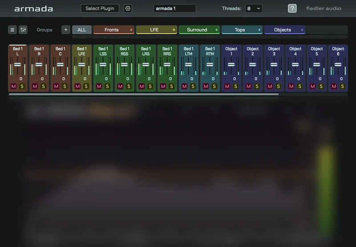
Task: Mute the Bed 1 R channel
Action: (x=35, y=86)
